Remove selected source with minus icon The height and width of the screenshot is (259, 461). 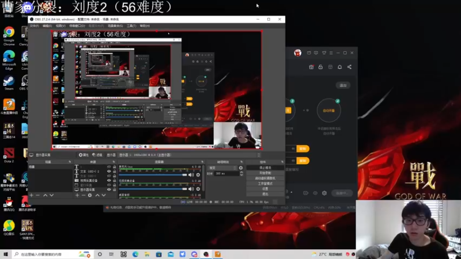coord(84,195)
